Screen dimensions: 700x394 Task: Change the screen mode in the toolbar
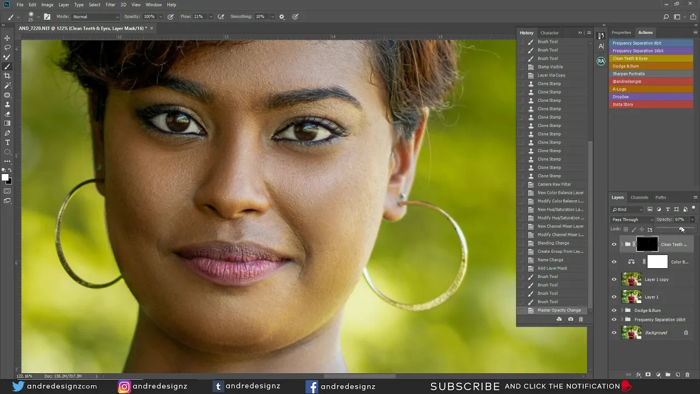(x=7, y=201)
